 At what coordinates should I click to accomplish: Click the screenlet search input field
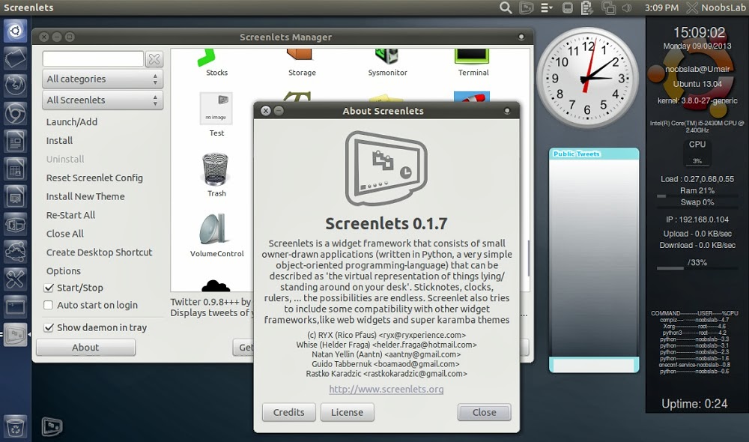click(93, 59)
